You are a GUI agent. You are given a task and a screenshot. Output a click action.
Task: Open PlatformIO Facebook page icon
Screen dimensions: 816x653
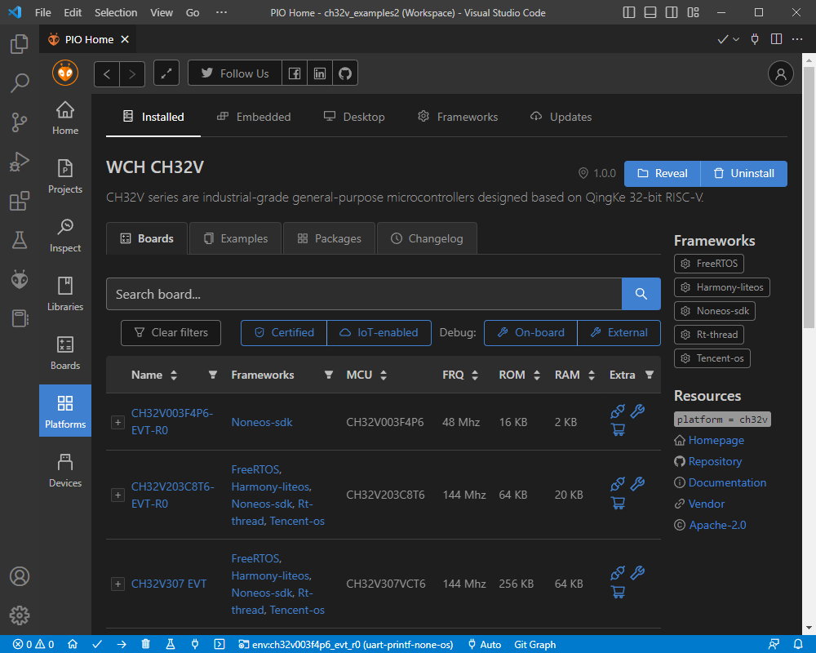point(295,73)
